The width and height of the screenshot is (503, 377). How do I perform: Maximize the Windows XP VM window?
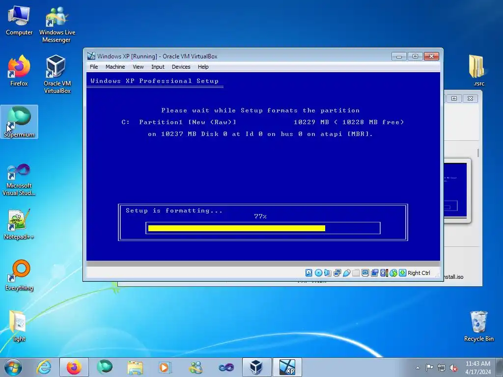coord(415,56)
